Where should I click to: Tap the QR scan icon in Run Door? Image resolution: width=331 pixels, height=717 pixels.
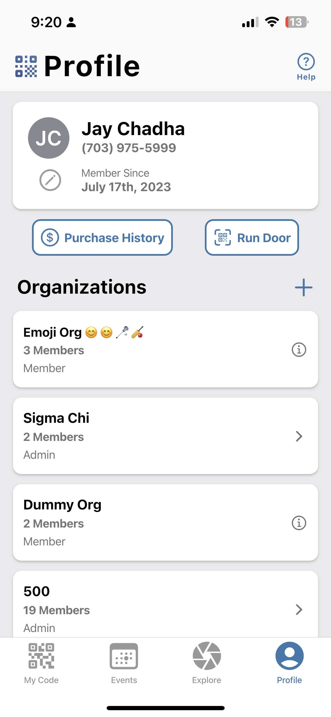(x=223, y=237)
